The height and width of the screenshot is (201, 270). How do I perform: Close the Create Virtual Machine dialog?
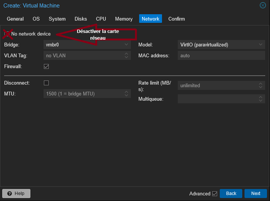point(262,6)
